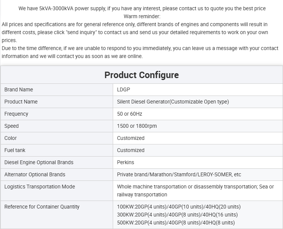Select 'Customized' value in the Color row
Screen dimensions: 283x229
(131, 138)
